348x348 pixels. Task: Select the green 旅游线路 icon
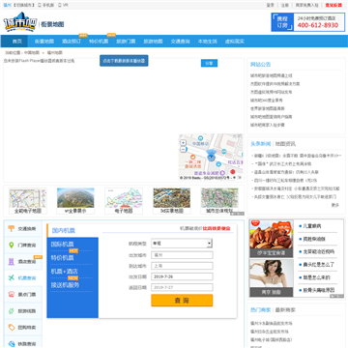pyautogui.click(x=12, y=311)
